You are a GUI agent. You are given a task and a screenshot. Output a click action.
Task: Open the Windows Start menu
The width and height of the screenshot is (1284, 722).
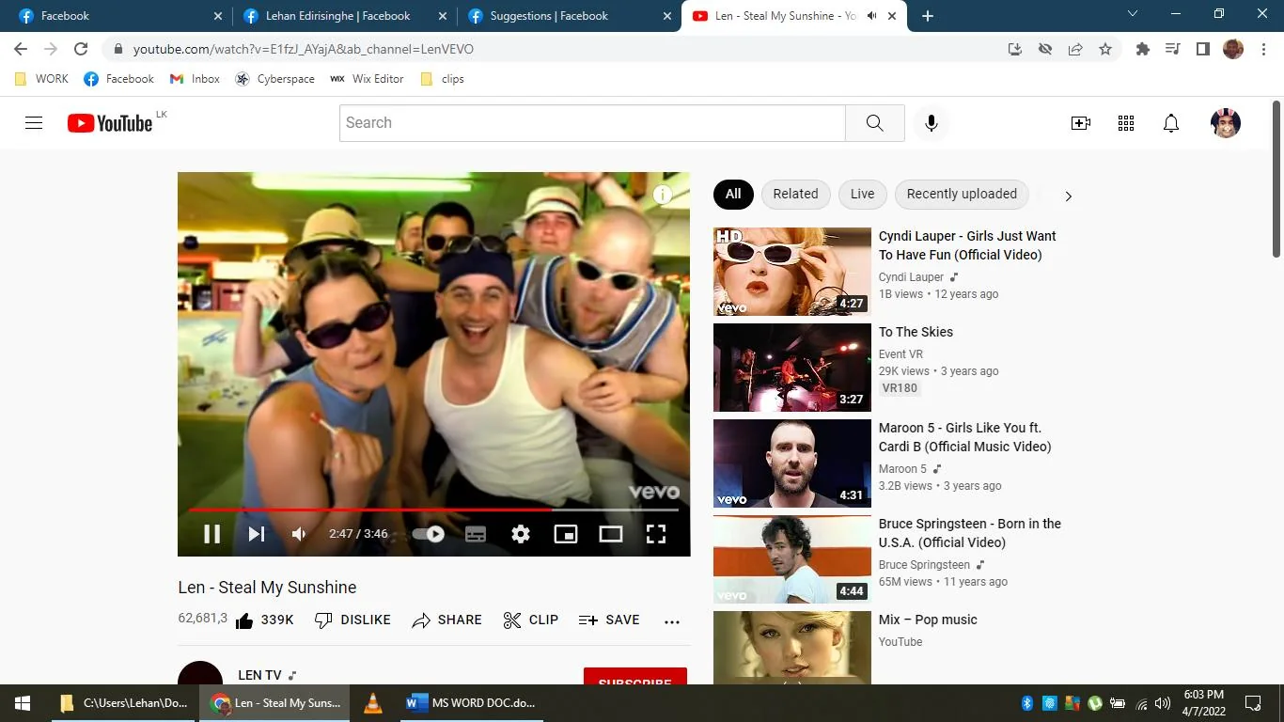point(23,702)
